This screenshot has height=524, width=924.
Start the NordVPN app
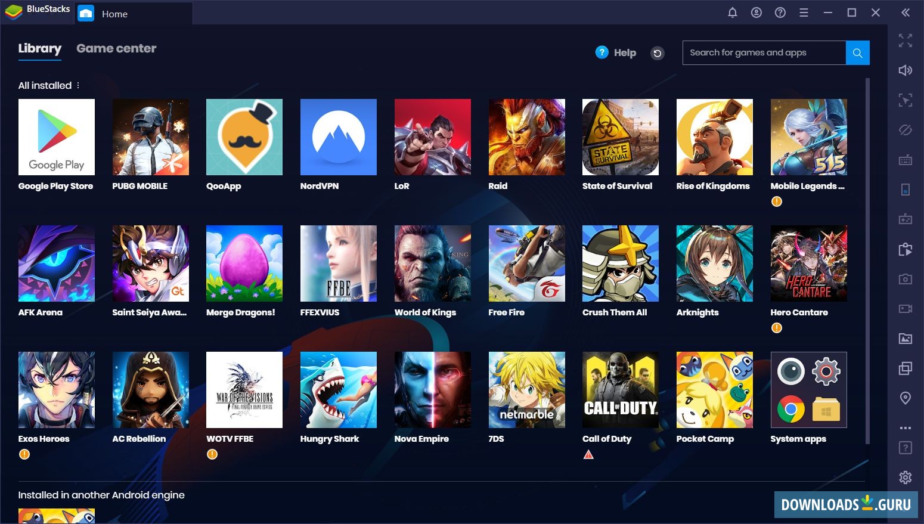tap(339, 137)
